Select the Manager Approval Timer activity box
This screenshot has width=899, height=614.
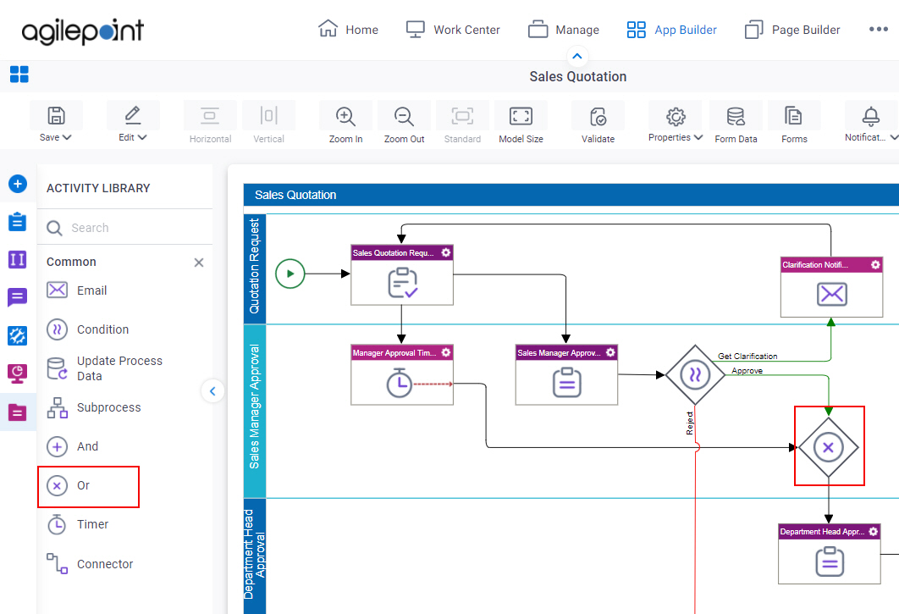coord(402,374)
